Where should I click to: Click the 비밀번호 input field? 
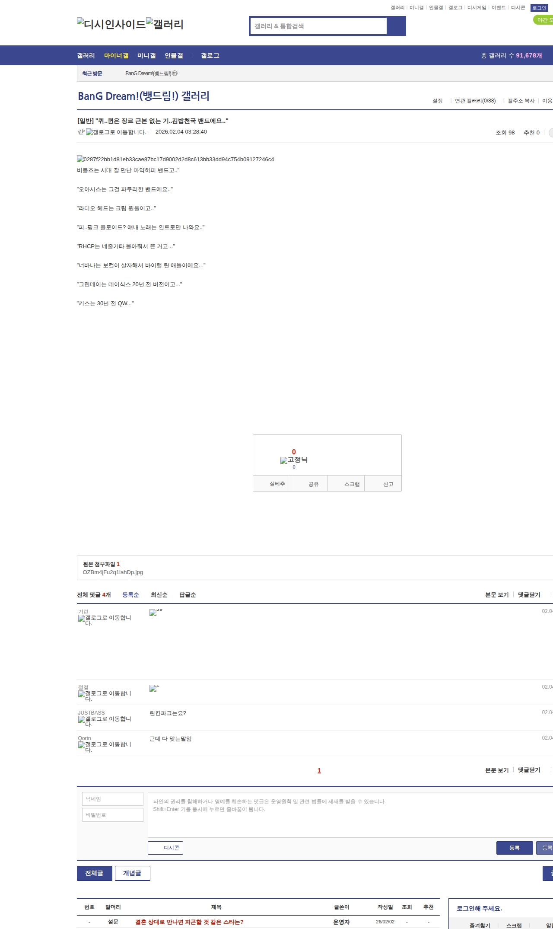(x=113, y=815)
